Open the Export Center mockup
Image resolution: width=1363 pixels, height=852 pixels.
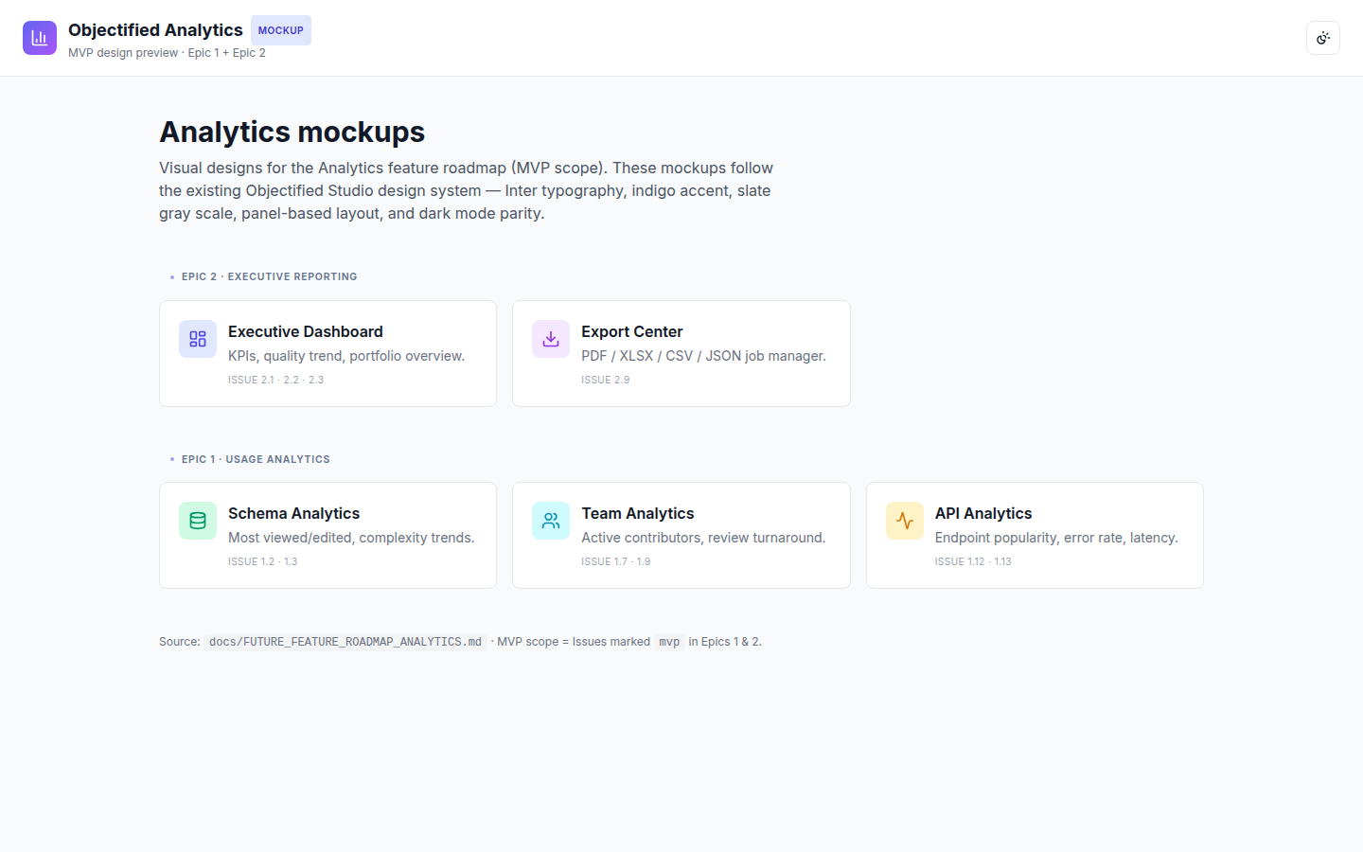pyautogui.click(x=681, y=353)
